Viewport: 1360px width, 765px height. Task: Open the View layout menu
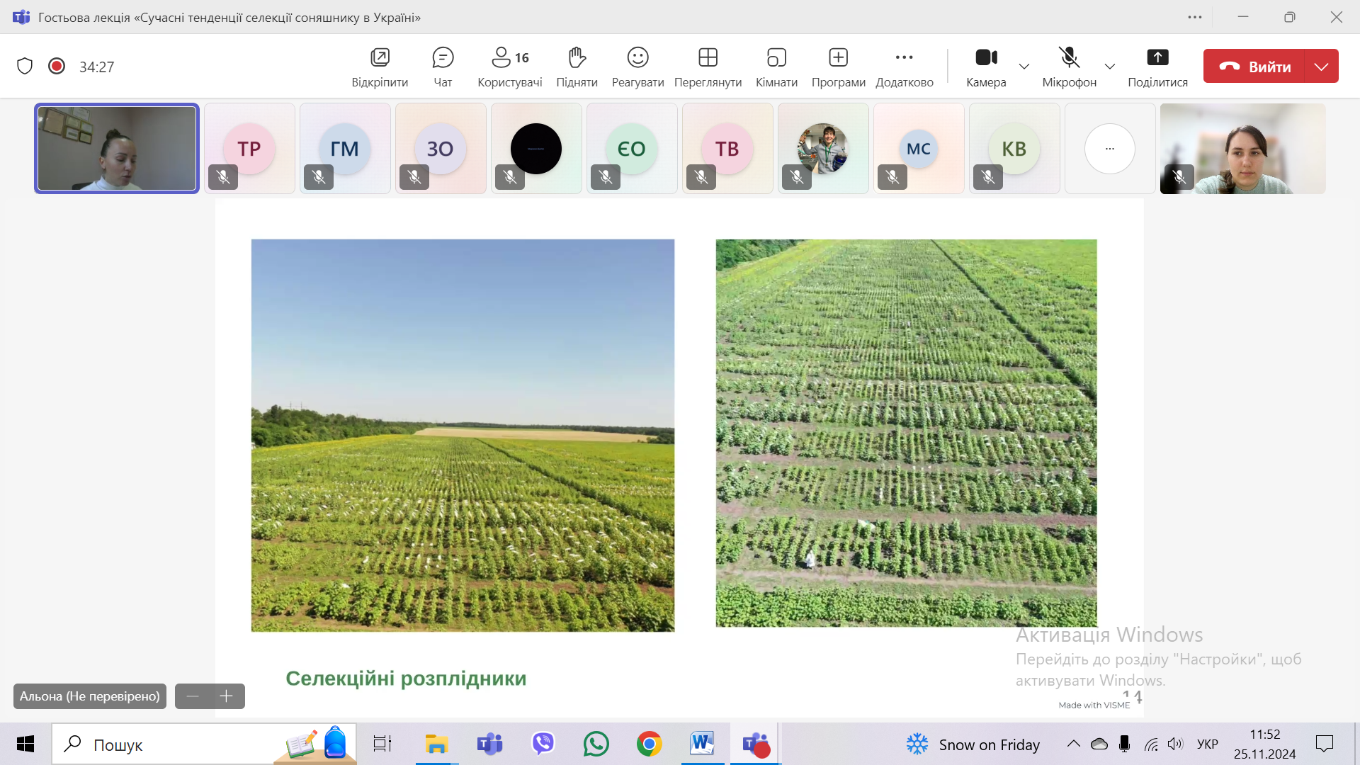708,58
